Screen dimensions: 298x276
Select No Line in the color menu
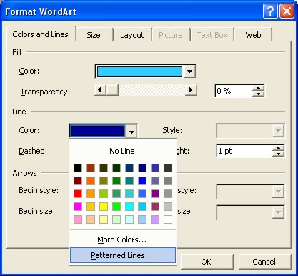tap(122, 151)
